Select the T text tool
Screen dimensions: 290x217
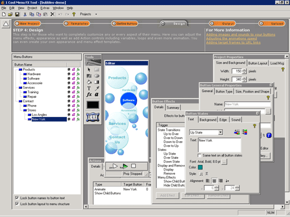click(89, 88)
